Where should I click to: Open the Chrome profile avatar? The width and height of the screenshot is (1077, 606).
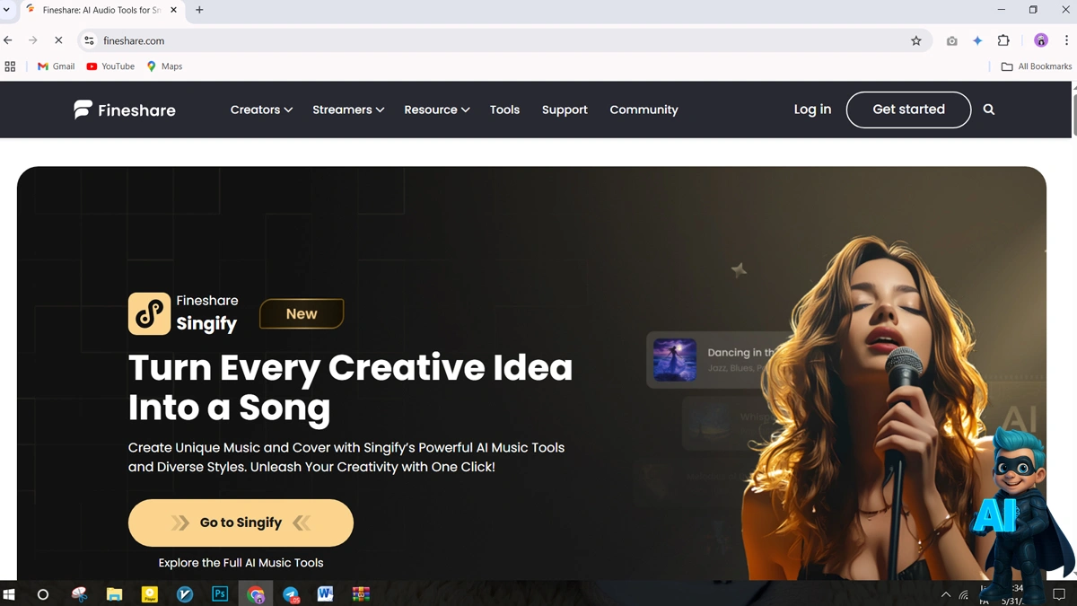click(x=1041, y=40)
